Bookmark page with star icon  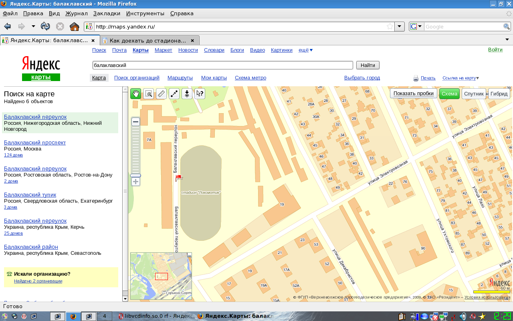point(390,26)
